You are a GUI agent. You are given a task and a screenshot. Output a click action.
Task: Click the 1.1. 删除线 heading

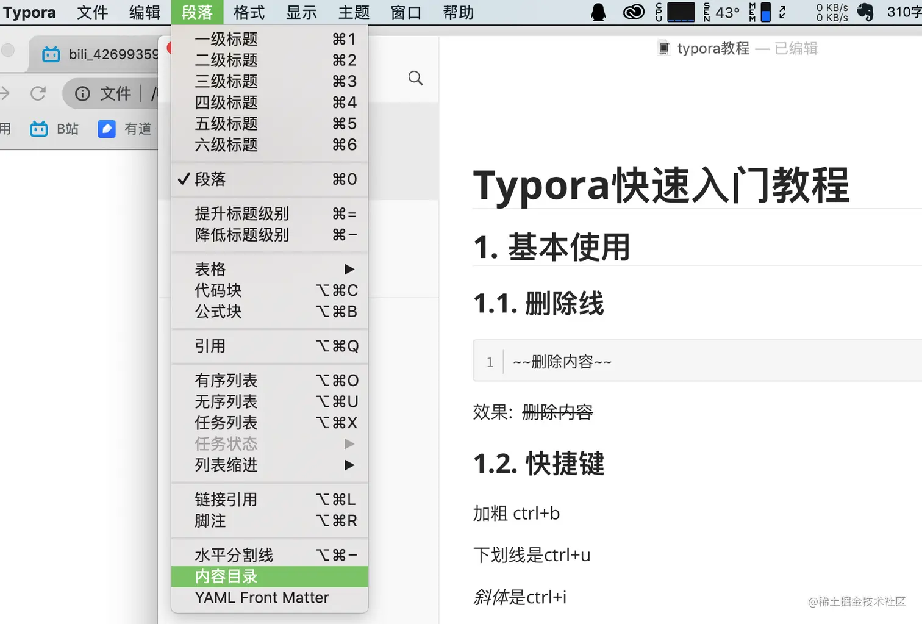(539, 303)
